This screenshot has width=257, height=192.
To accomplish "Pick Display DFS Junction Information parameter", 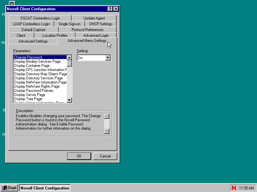I will (x=40, y=70).
